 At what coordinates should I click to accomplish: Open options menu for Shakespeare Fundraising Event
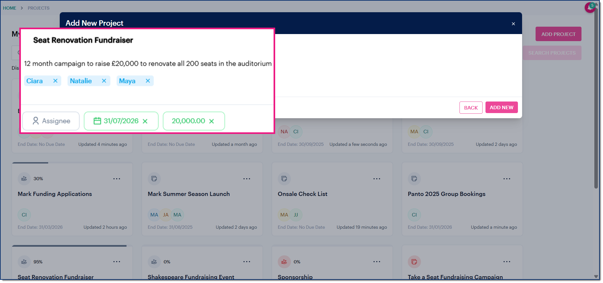(247, 262)
